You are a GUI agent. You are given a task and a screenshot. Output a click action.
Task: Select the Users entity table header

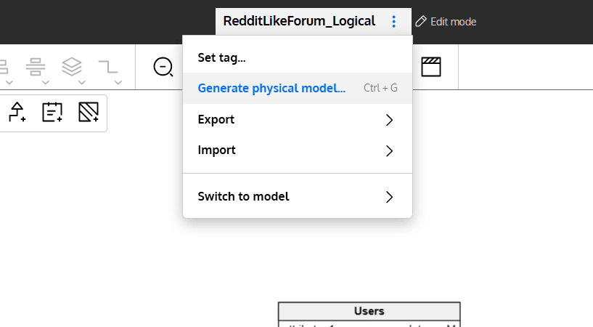tap(369, 311)
